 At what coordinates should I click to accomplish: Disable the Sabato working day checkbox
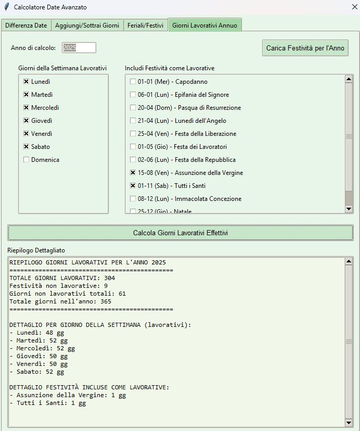point(26,147)
